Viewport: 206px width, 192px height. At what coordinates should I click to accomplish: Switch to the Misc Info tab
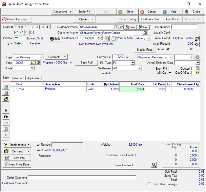tap(19, 78)
